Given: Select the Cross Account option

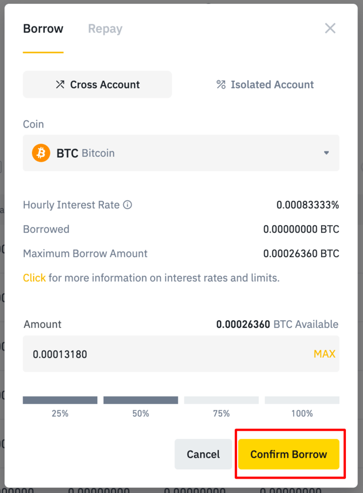Looking at the screenshot, I should (x=97, y=84).
